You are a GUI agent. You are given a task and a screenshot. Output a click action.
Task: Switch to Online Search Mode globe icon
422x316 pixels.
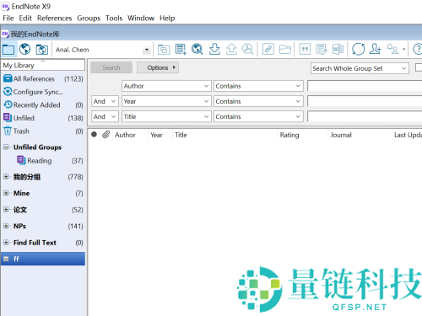pyautogui.click(x=24, y=50)
